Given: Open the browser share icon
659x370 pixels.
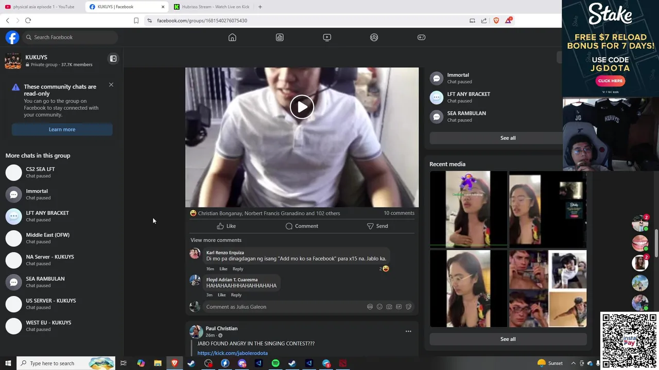Looking at the screenshot, I should pyautogui.click(x=484, y=21).
